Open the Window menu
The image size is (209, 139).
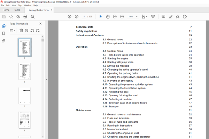coord(28,5)
